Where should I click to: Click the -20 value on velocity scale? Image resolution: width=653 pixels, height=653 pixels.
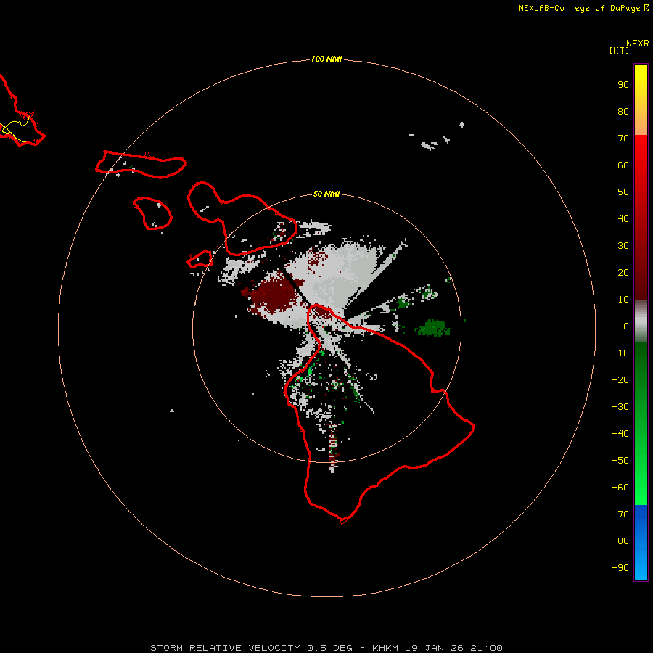point(620,380)
